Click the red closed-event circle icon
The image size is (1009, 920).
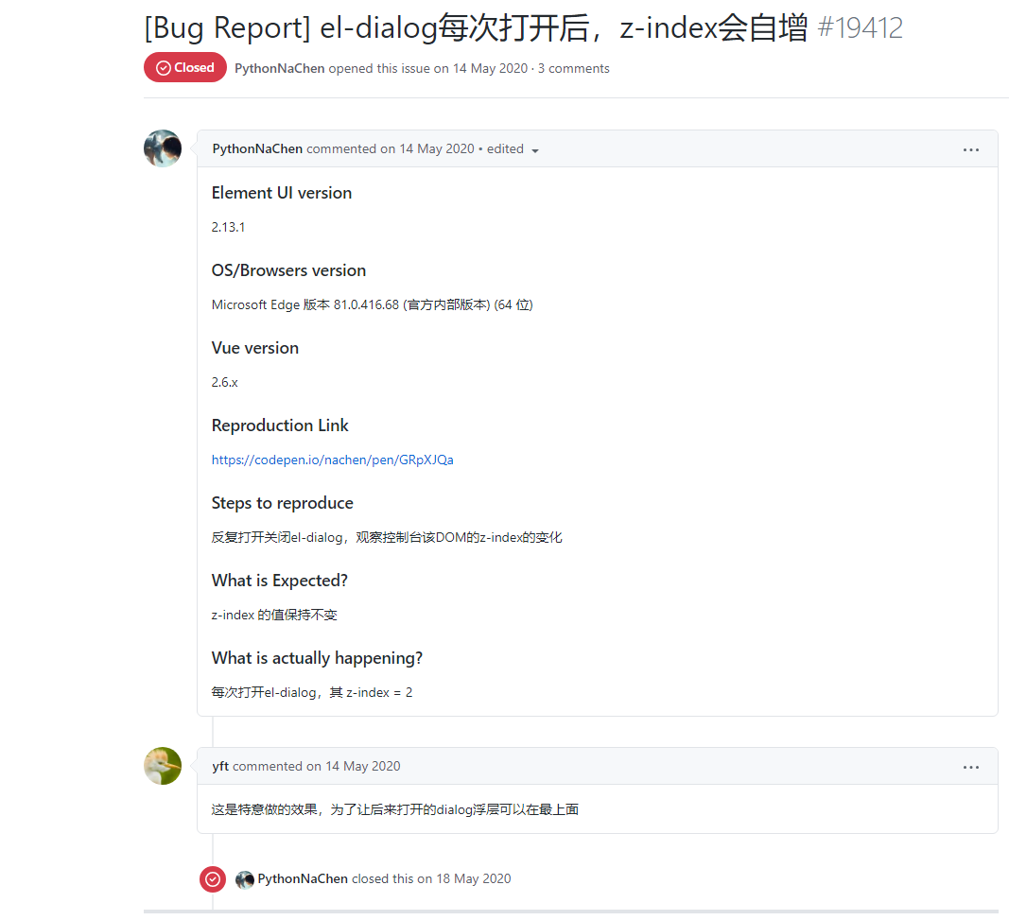coord(213,878)
